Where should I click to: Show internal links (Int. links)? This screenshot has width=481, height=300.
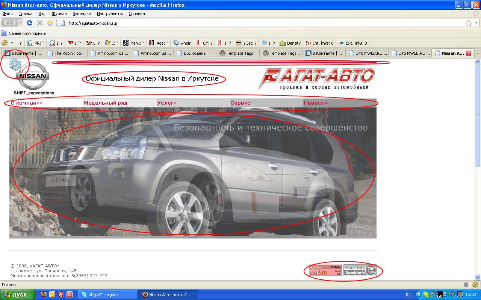click(320, 43)
